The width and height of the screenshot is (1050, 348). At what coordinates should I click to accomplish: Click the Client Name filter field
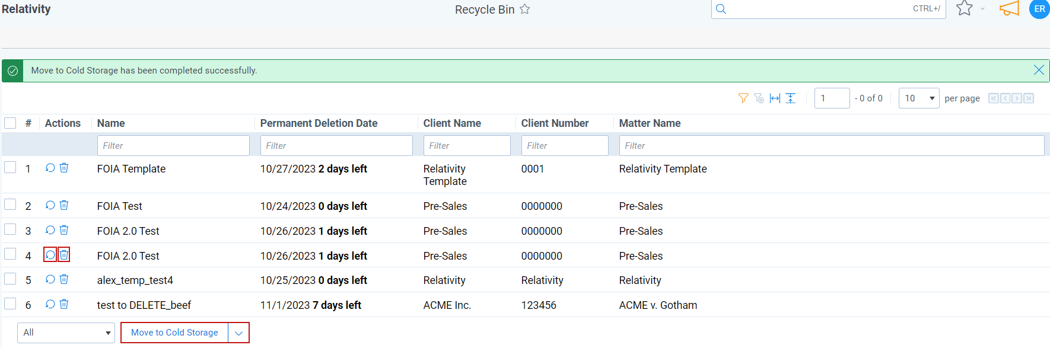tap(467, 146)
